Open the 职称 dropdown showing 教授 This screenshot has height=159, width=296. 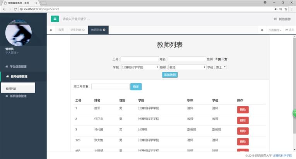pyautogui.click(x=187, y=67)
